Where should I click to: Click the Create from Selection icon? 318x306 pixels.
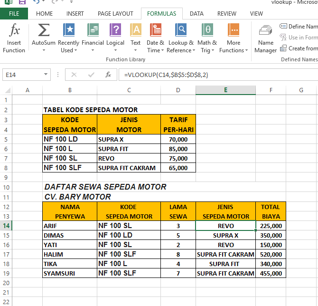(283, 48)
